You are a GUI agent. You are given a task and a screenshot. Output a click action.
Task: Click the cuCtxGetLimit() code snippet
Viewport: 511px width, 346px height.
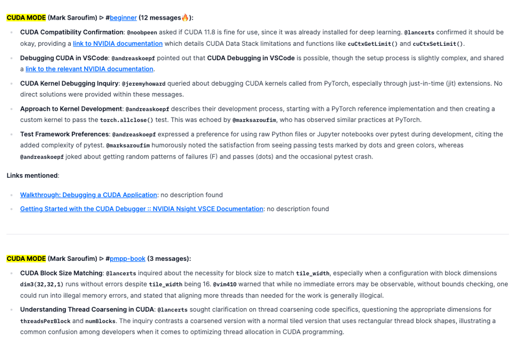pyautogui.click(x=373, y=44)
